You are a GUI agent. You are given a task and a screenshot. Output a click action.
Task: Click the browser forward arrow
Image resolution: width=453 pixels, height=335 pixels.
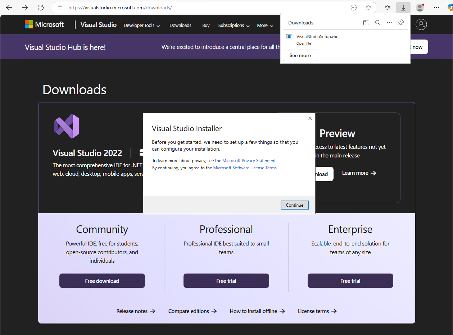click(25, 8)
